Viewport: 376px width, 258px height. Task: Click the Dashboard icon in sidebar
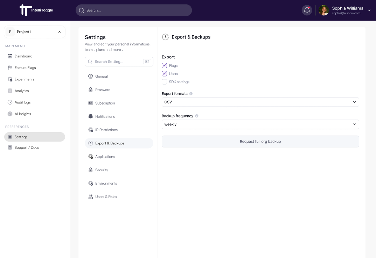[10, 56]
